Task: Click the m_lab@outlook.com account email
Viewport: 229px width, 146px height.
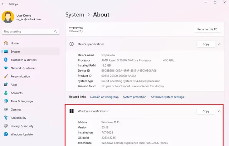Action: tap(29, 19)
